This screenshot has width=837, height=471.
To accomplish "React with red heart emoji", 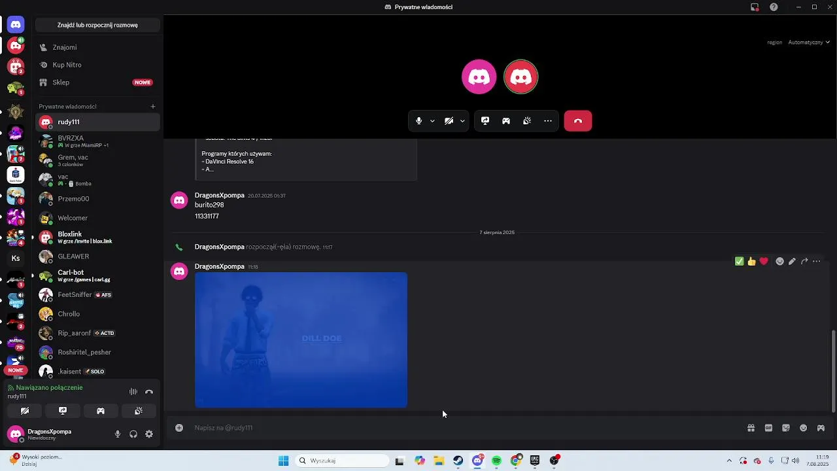I will tap(764, 262).
